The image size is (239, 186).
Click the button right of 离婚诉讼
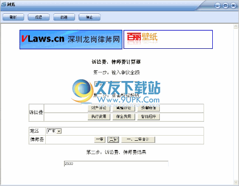point(149,108)
